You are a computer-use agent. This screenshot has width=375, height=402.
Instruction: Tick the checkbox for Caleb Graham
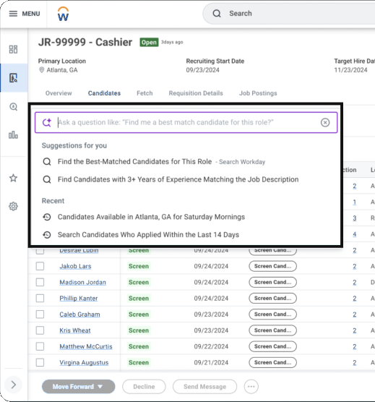click(40, 315)
